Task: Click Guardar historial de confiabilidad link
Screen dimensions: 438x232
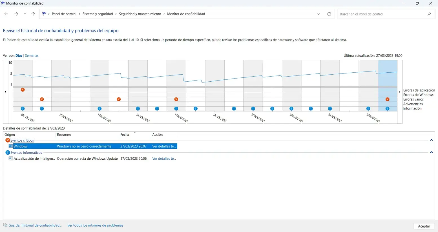Action: click(35, 225)
